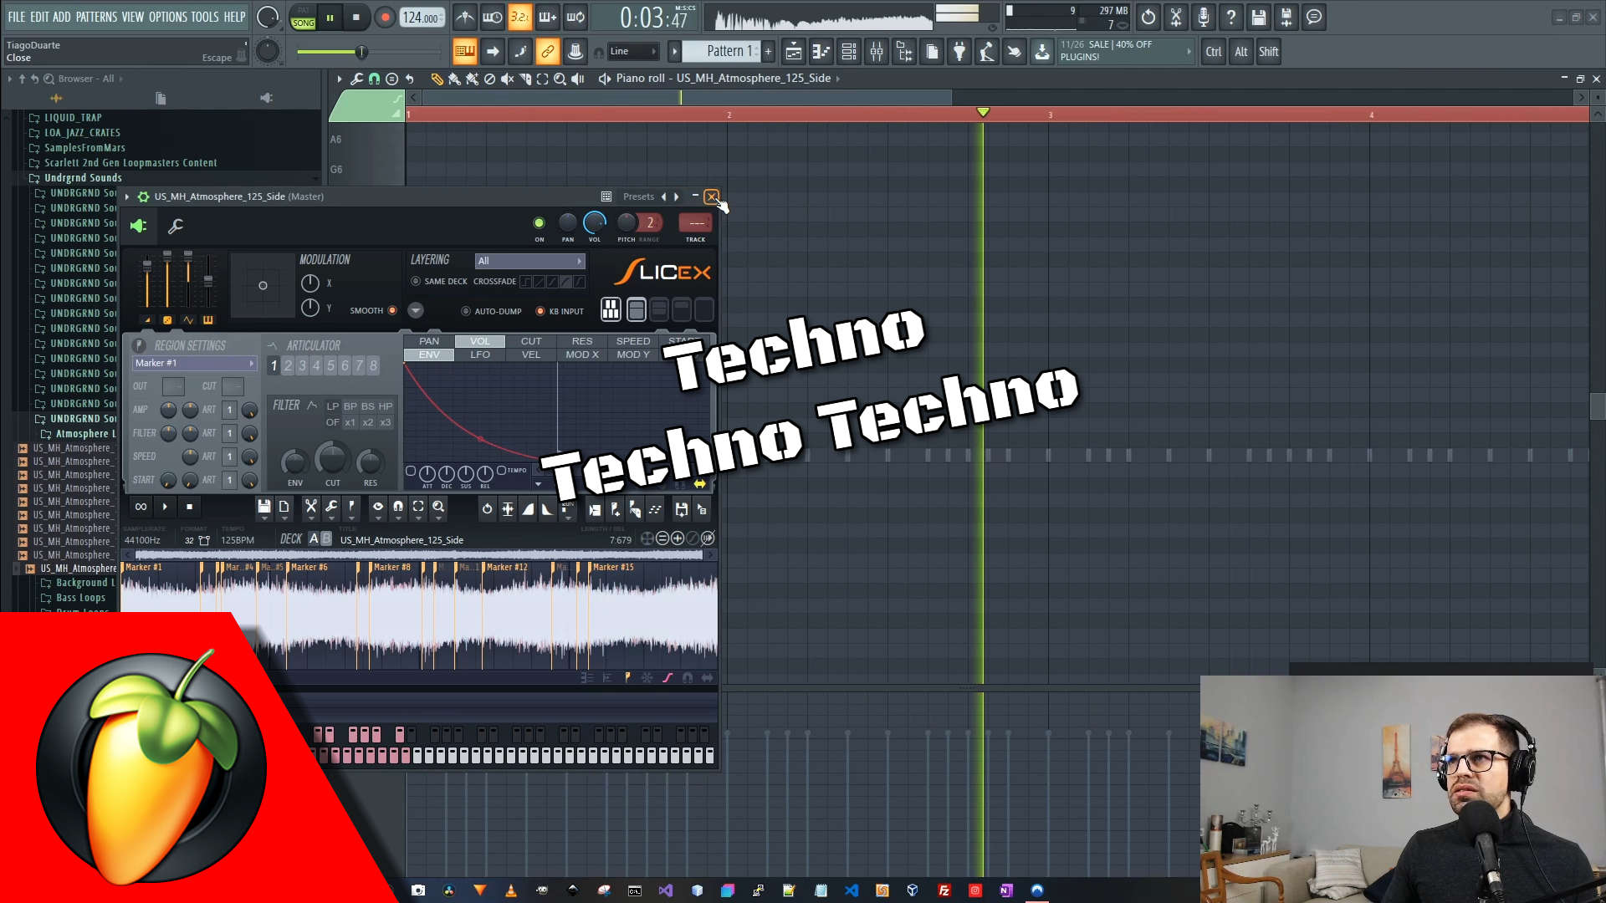Click the Slicex save floppy icon

coord(263,508)
